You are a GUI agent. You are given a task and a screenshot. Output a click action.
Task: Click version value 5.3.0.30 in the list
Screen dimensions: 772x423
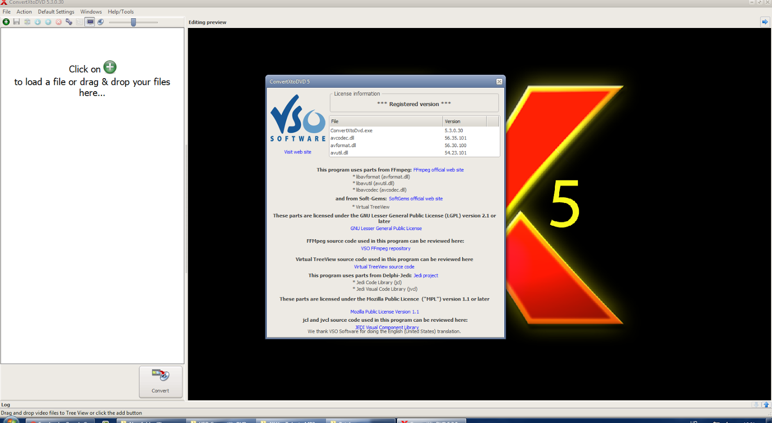coord(454,131)
